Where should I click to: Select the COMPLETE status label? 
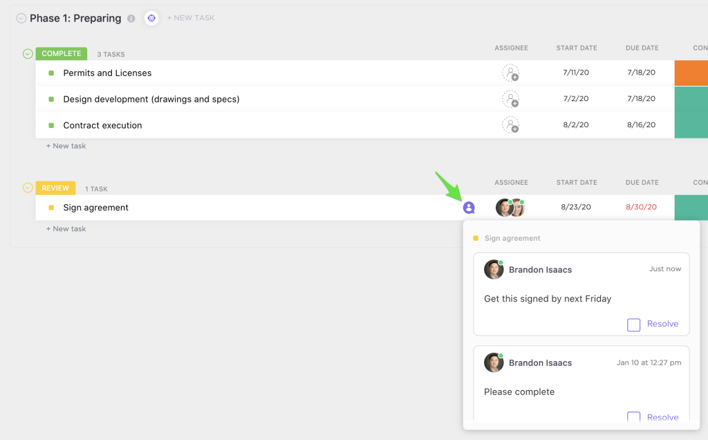click(61, 53)
